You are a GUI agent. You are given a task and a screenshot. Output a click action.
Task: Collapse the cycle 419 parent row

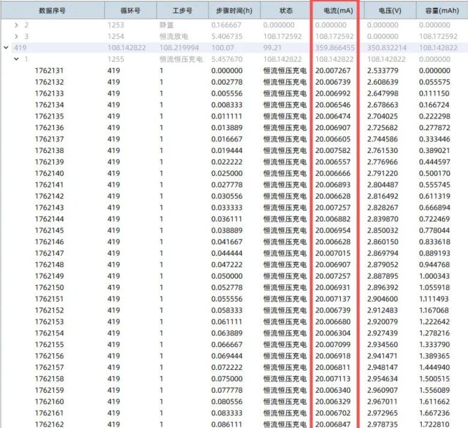[6, 47]
